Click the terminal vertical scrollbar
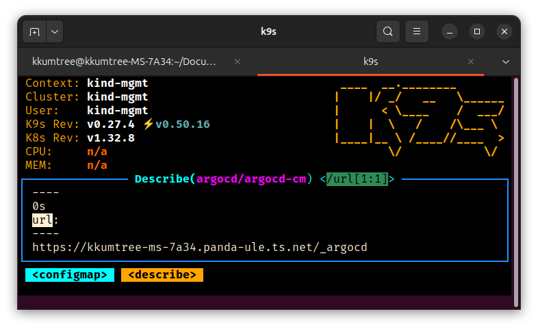 pos(515,192)
